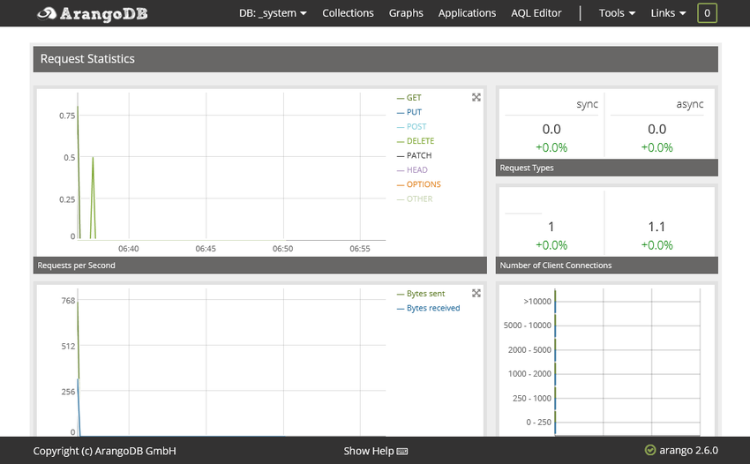Image resolution: width=750 pixels, height=464 pixels.
Task: Open the AQL Editor
Action: click(x=536, y=13)
